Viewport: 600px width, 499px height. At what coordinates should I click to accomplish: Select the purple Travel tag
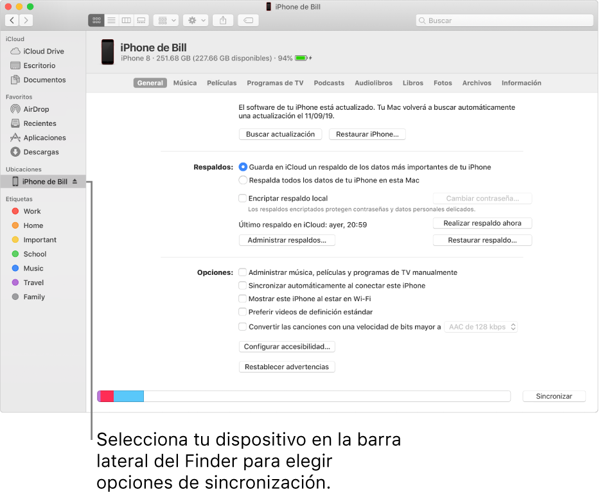click(x=28, y=283)
